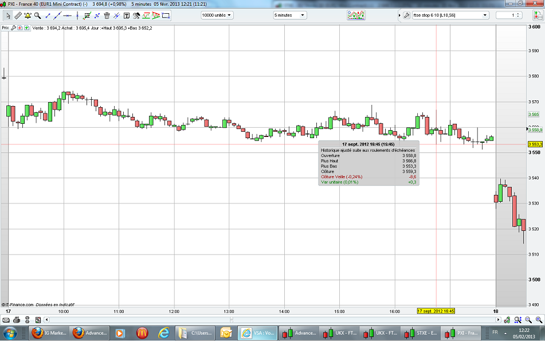The height and width of the screenshot is (341, 545).
Task: Click the printer icon at bottom left
Action: pos(17,320)
